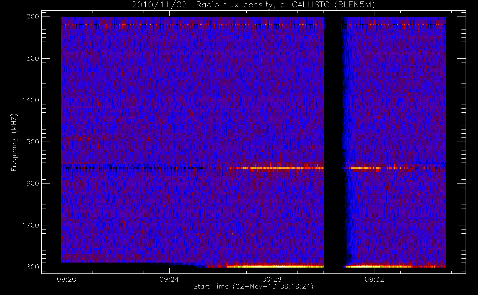
Task: Click the 1800 frequency tick label
Action: coord(31,267)
